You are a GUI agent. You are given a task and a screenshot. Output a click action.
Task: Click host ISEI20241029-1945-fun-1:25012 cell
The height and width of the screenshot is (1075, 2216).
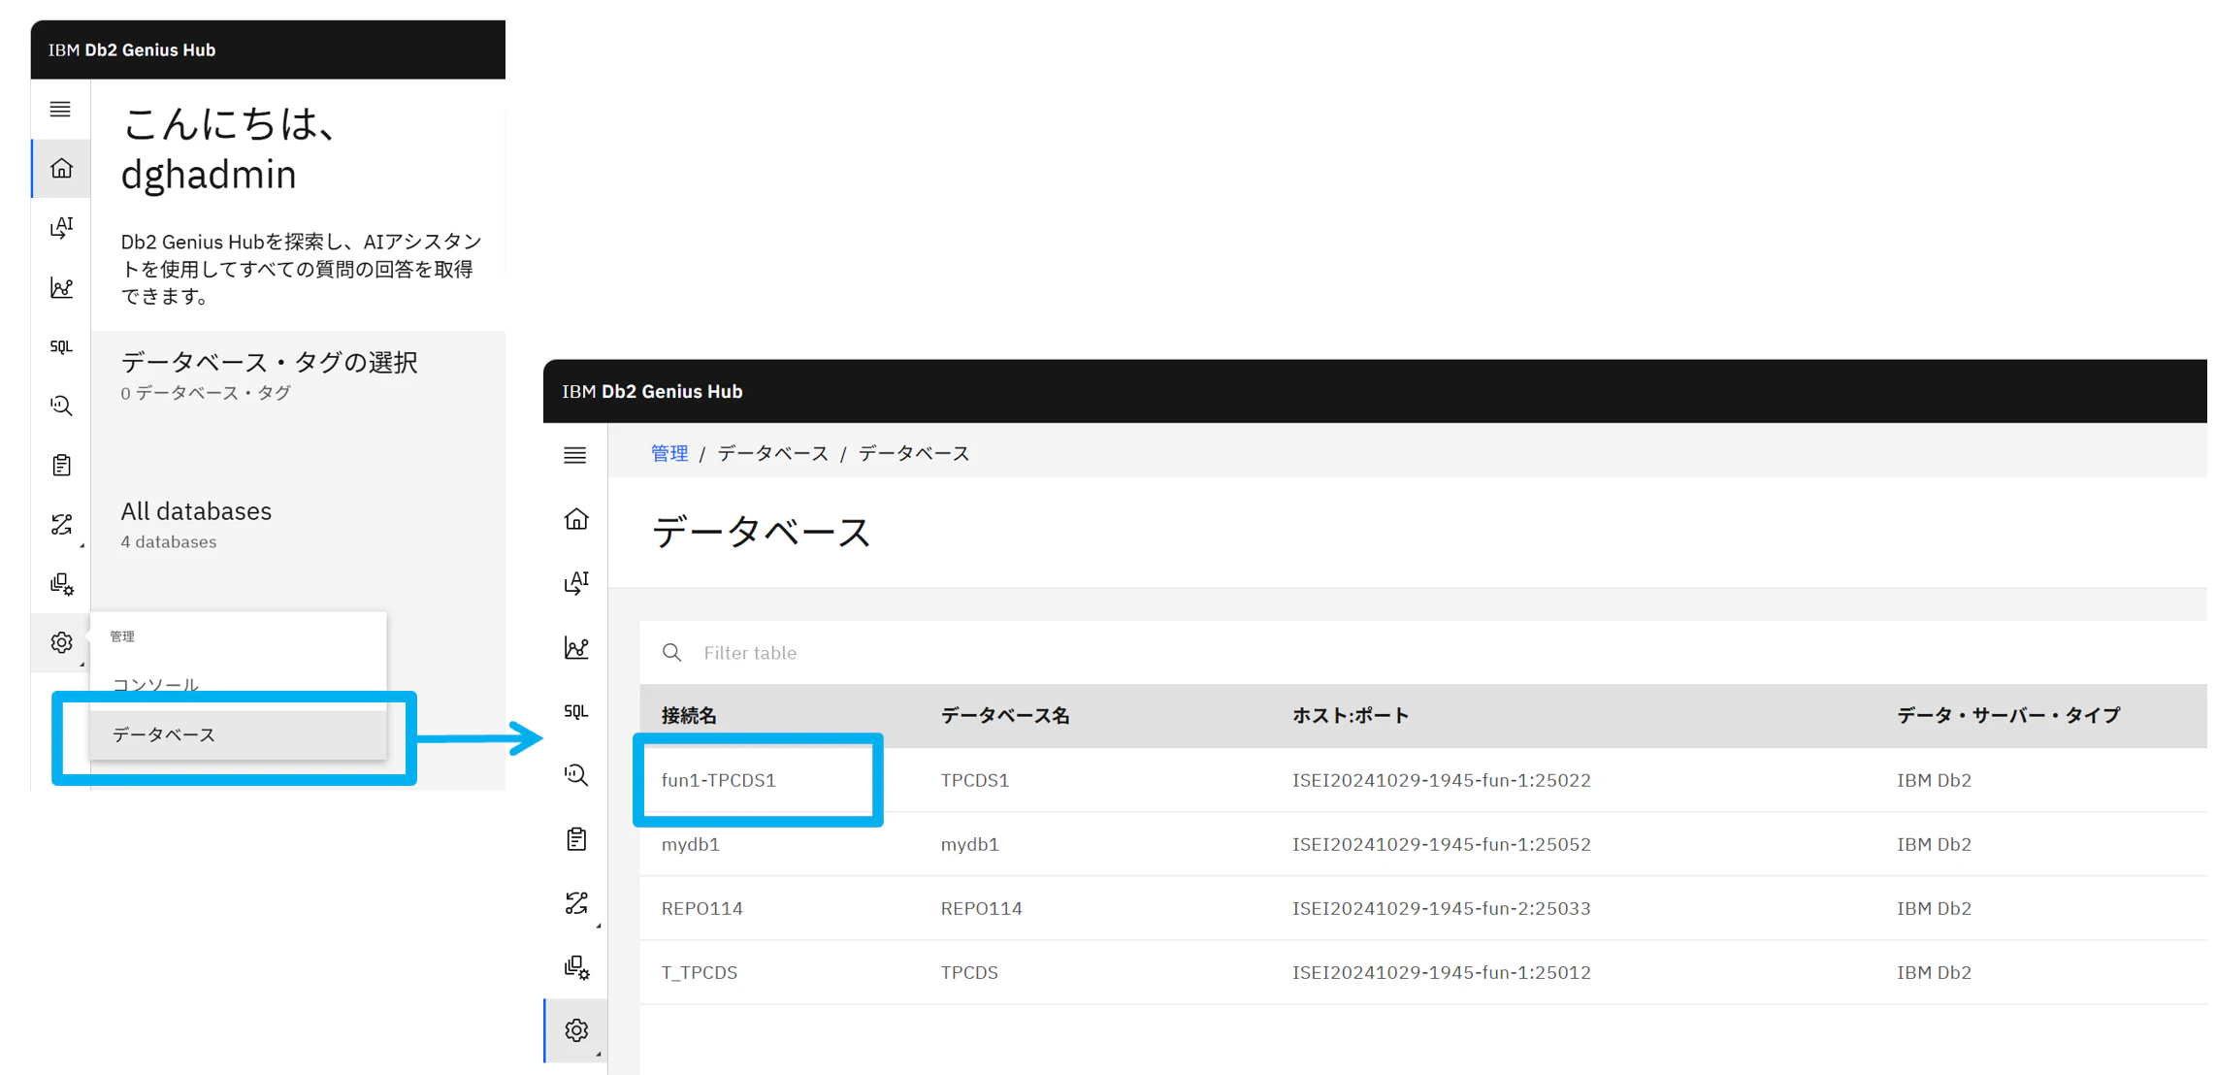(1441, 972)
